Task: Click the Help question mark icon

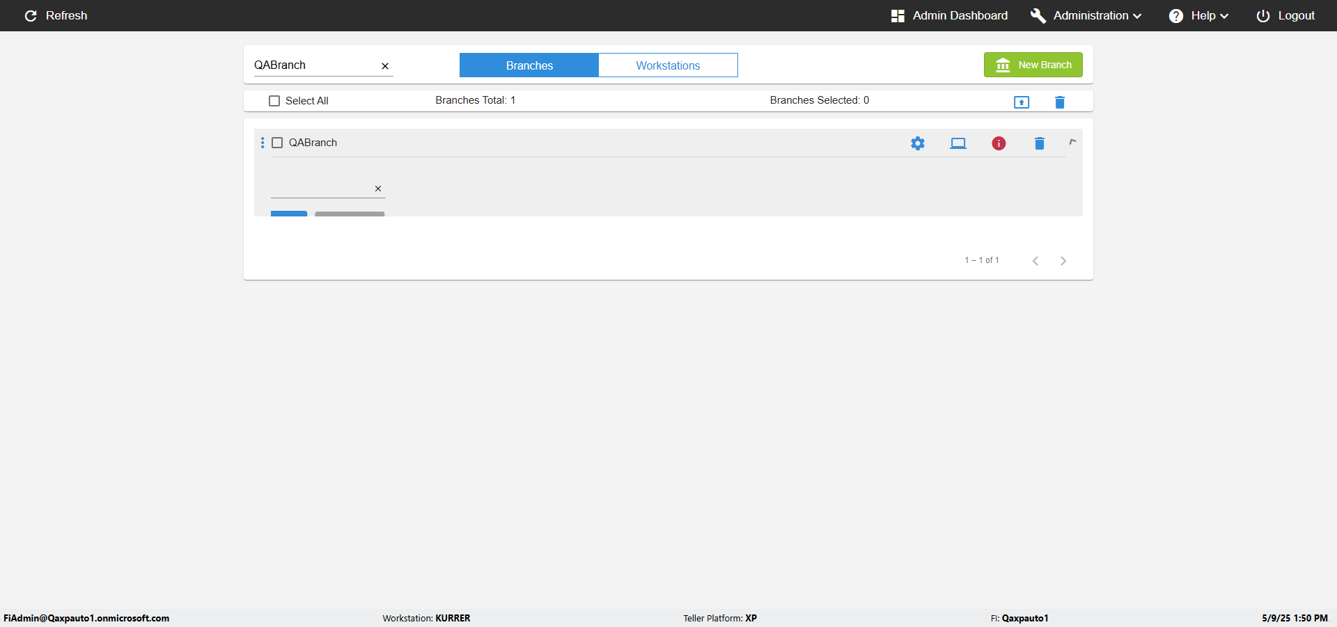Action: pyautogui.click(x=1176, y=16)
